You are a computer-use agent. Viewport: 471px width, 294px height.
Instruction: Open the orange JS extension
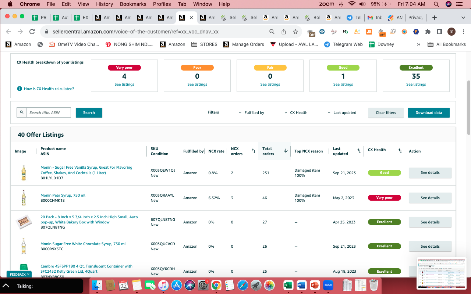tap(369, 32)
